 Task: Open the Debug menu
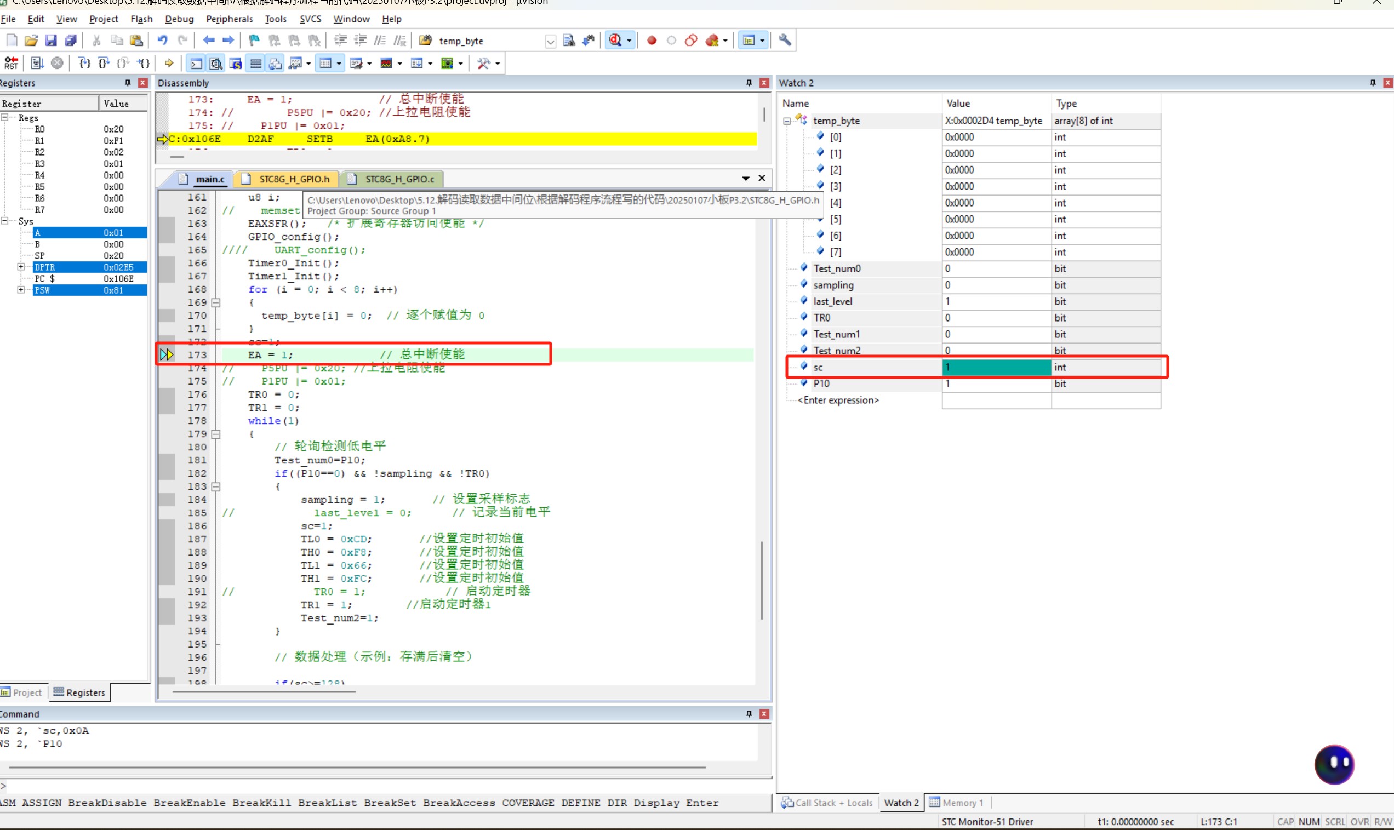pos(179,19)
